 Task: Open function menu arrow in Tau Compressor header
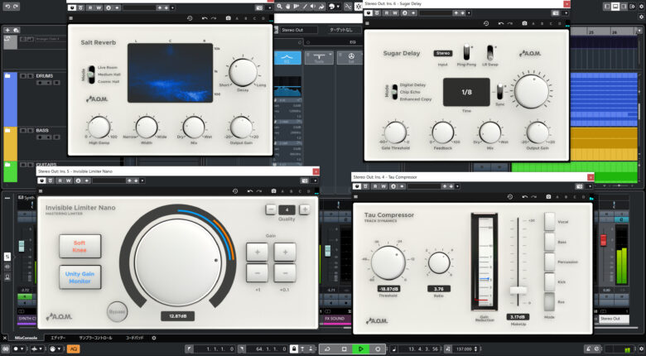pyautogui.click(x=590, y=186)
